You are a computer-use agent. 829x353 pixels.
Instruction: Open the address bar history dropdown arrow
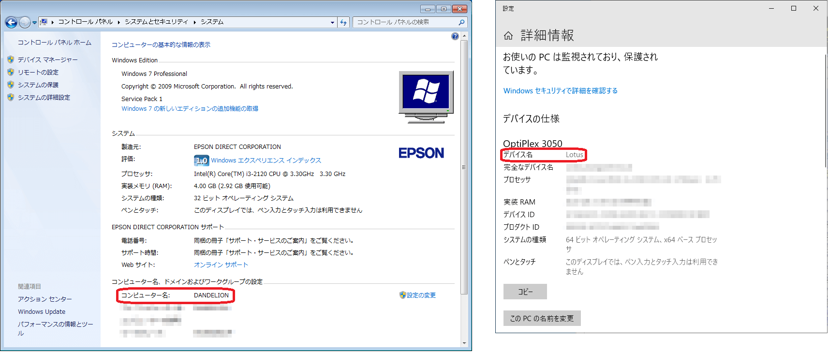pos(332,22)
